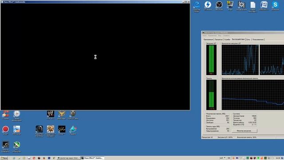Screen dimensions: 284x160
Task: Click the 'Всего' memory row value 2047
Action: (x=227, y=116)
